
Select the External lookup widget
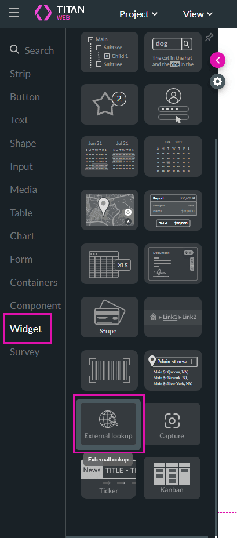click(x=108, y=425)
